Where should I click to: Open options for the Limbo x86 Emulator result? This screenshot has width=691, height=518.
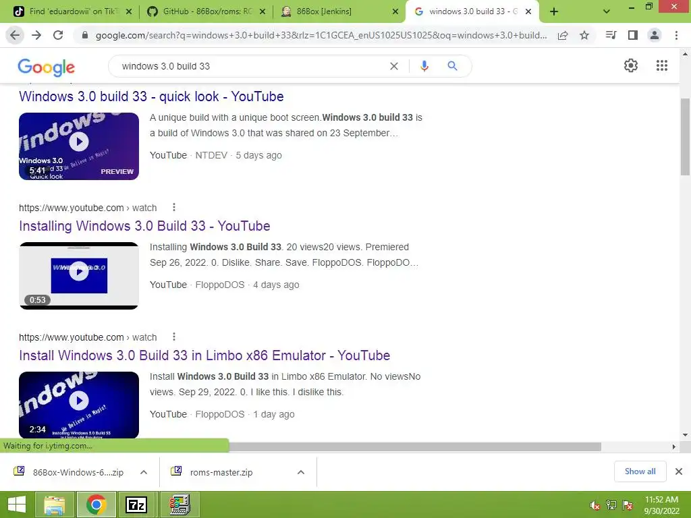pos(174,337)
